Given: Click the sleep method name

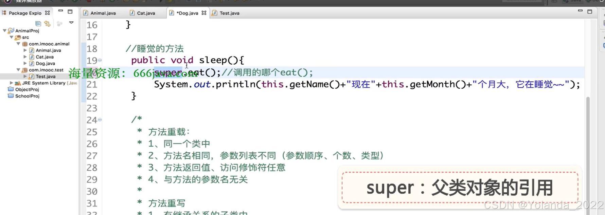Looking at the screenshot, I should click(213, 60).
